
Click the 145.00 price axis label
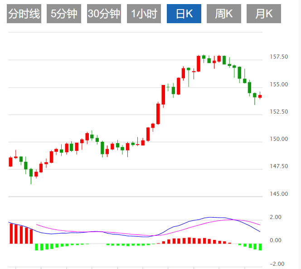(x=279, y=194)
